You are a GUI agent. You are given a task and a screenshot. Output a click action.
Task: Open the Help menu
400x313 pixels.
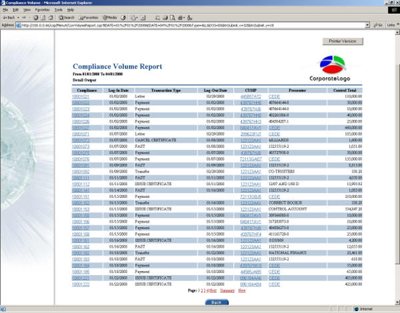tap(71, 10)
